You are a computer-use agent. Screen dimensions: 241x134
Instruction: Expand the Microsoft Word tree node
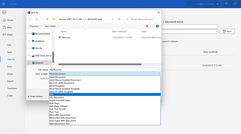pos(29,34)
